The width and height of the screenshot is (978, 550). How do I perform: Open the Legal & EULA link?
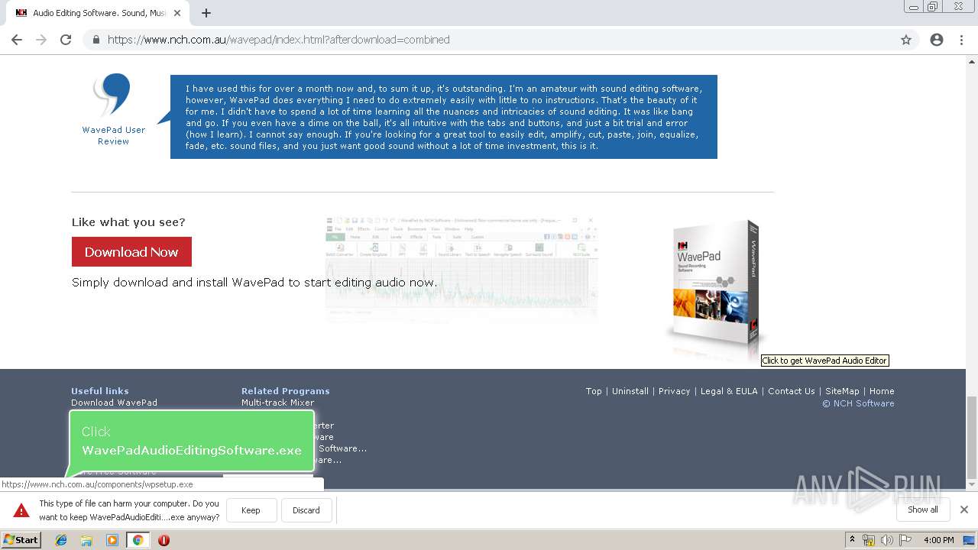point(729,391)
